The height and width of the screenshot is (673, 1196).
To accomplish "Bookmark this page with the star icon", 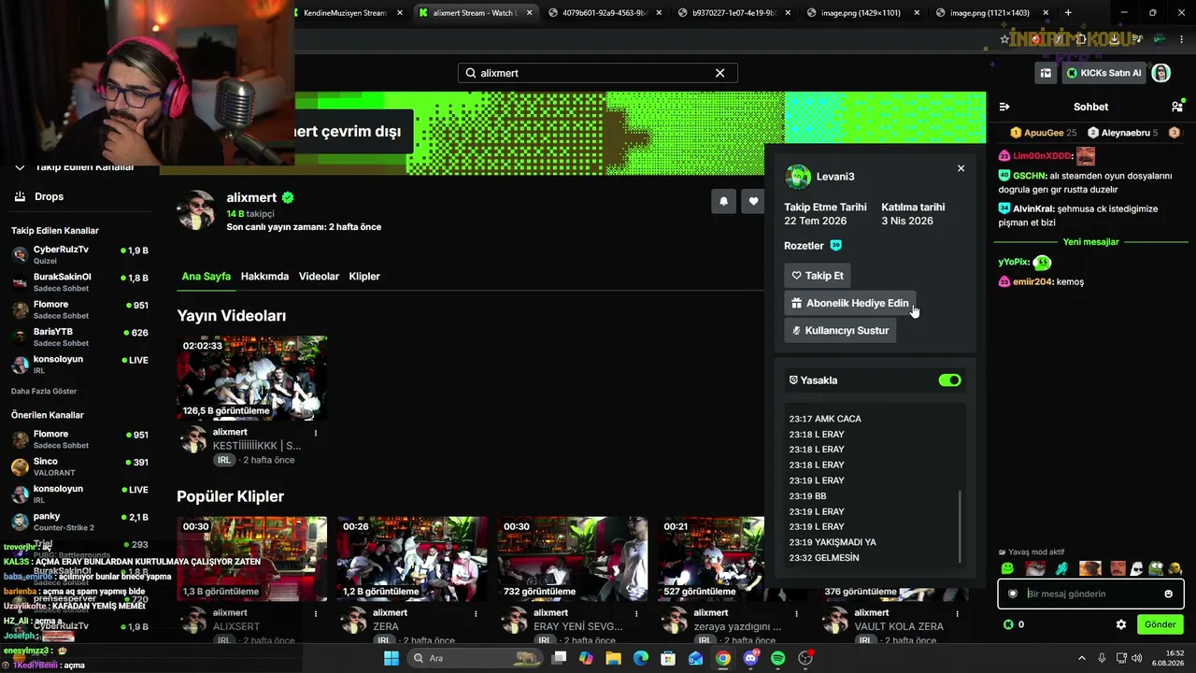I will point(1004,39).
